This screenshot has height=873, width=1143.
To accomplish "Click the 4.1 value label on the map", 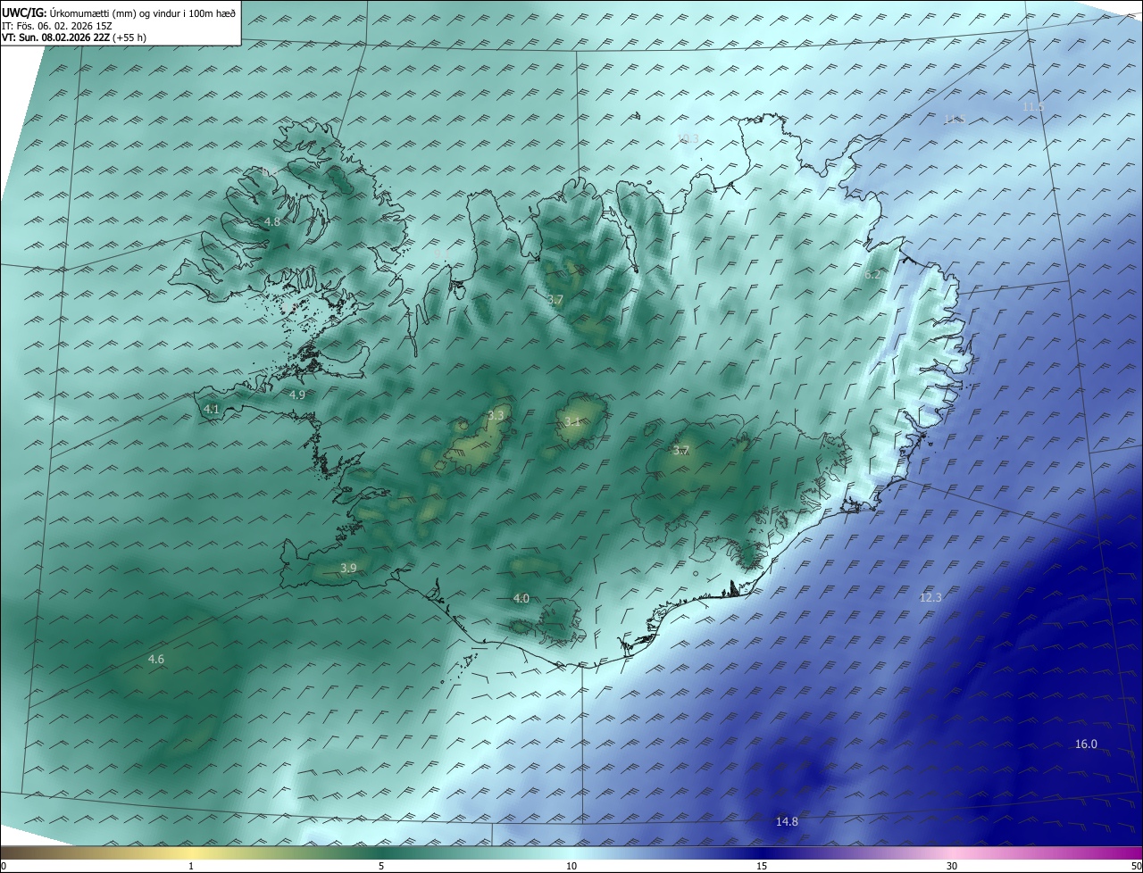I will pos(212,409).
